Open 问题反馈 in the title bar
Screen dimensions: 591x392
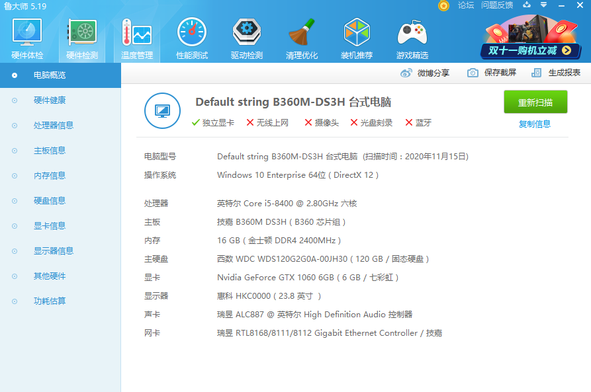[x=497, y=5]
